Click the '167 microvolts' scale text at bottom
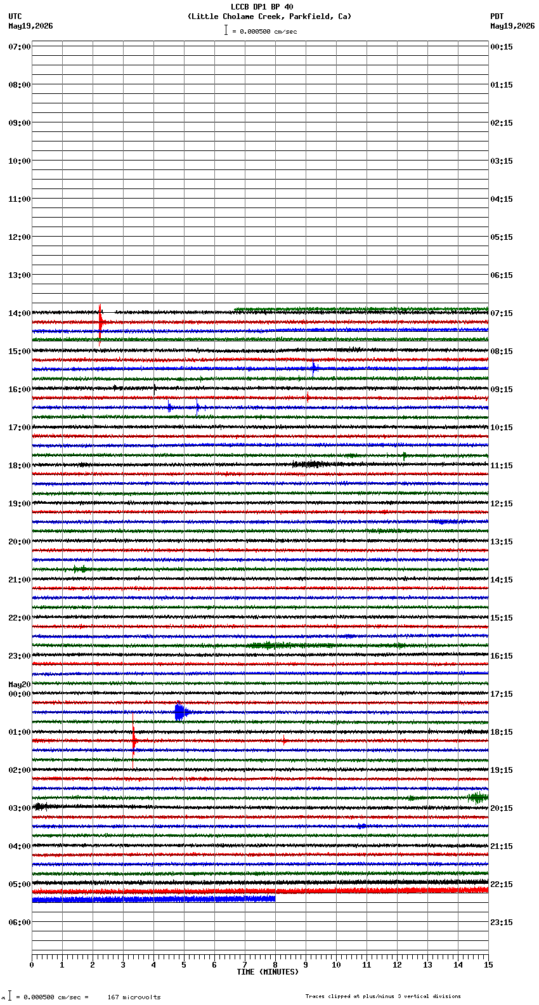Screen dimensions: 539x1005 (x=134, y=997)
